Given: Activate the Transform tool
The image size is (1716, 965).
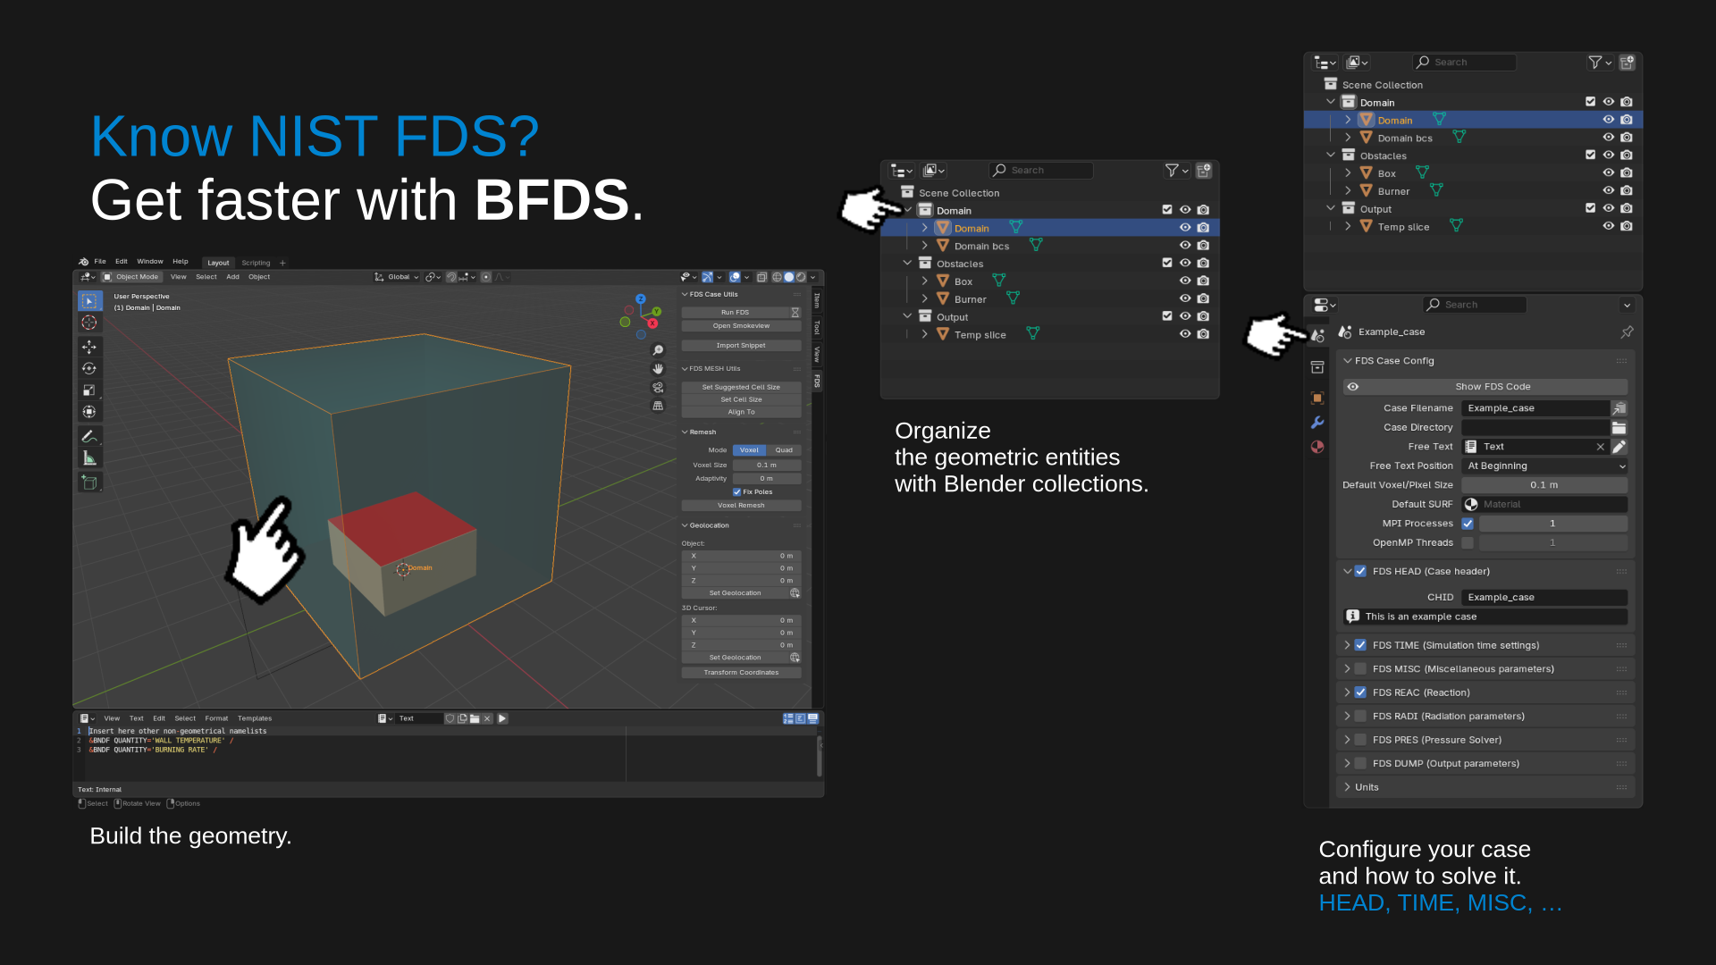Looking at the screenshot, I should click(89, 412).
